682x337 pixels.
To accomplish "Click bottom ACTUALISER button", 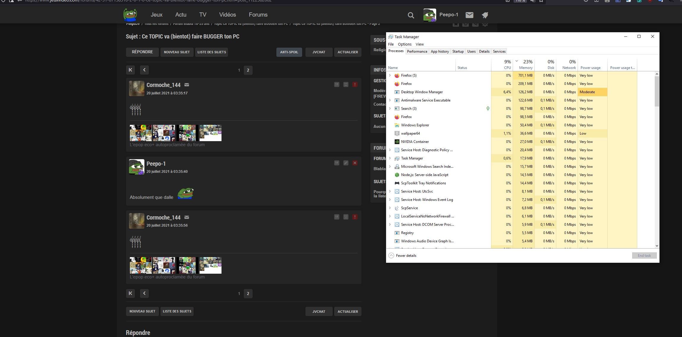I will pyautogui.click(x=348, y=312).
